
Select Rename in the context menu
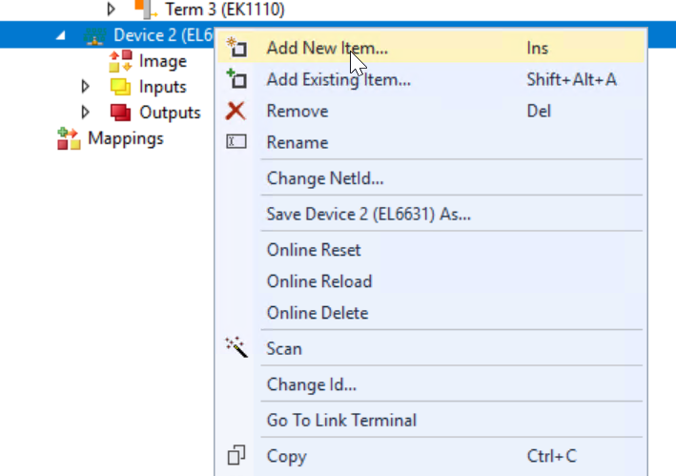coord(431,142)
